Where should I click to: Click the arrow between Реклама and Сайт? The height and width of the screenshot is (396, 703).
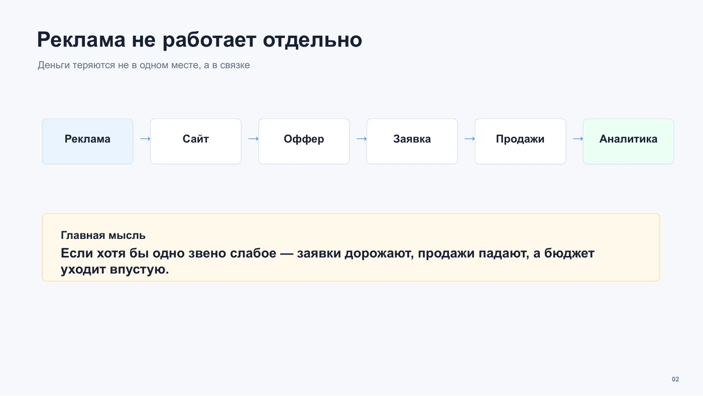click(145, 139)
